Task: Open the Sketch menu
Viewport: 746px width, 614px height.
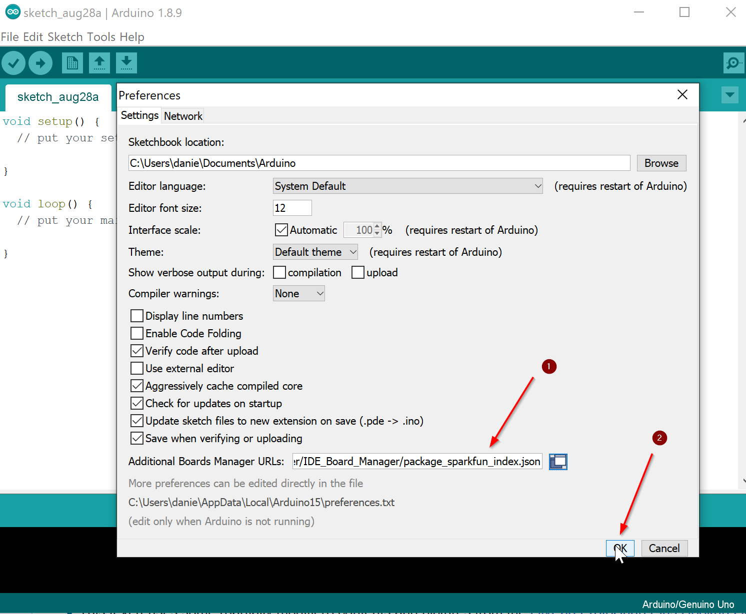Action: (x=65, y=37)
